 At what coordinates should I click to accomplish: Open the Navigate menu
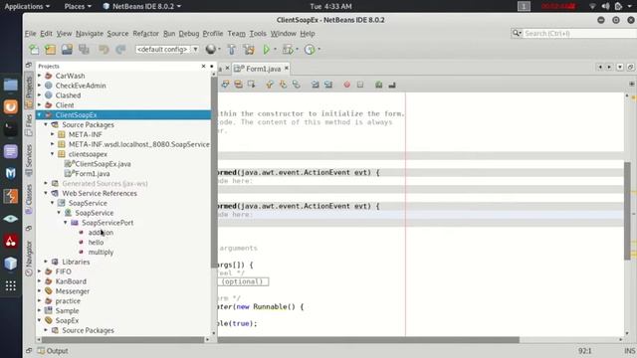pos(90,34)
